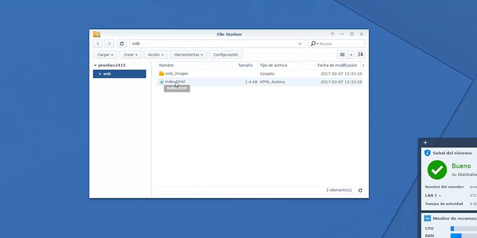Click the web_images folder icon

click(x=162, y=73)
